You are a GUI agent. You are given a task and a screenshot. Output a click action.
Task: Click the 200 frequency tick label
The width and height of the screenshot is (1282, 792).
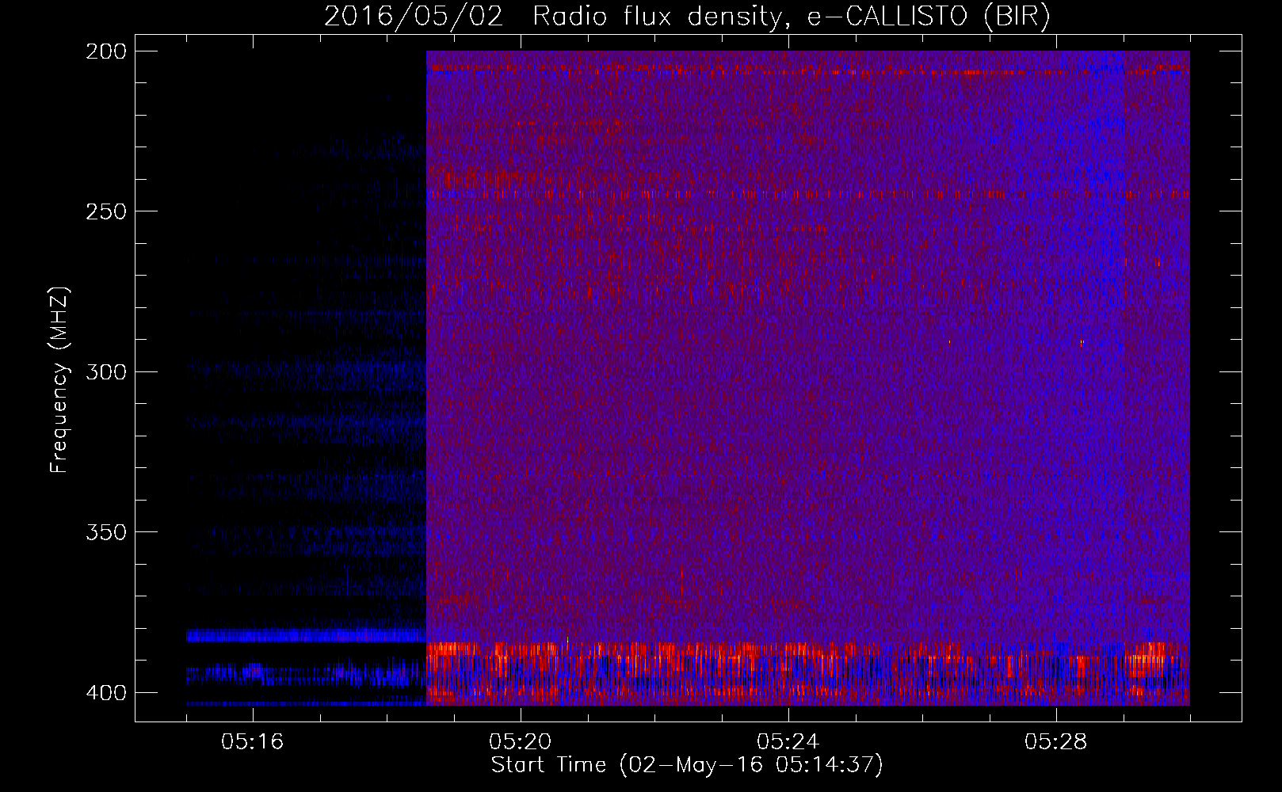(105, 51)
